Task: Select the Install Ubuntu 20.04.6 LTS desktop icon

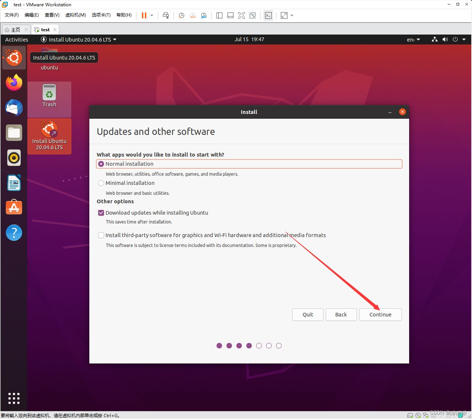Action: pos(49,136)
